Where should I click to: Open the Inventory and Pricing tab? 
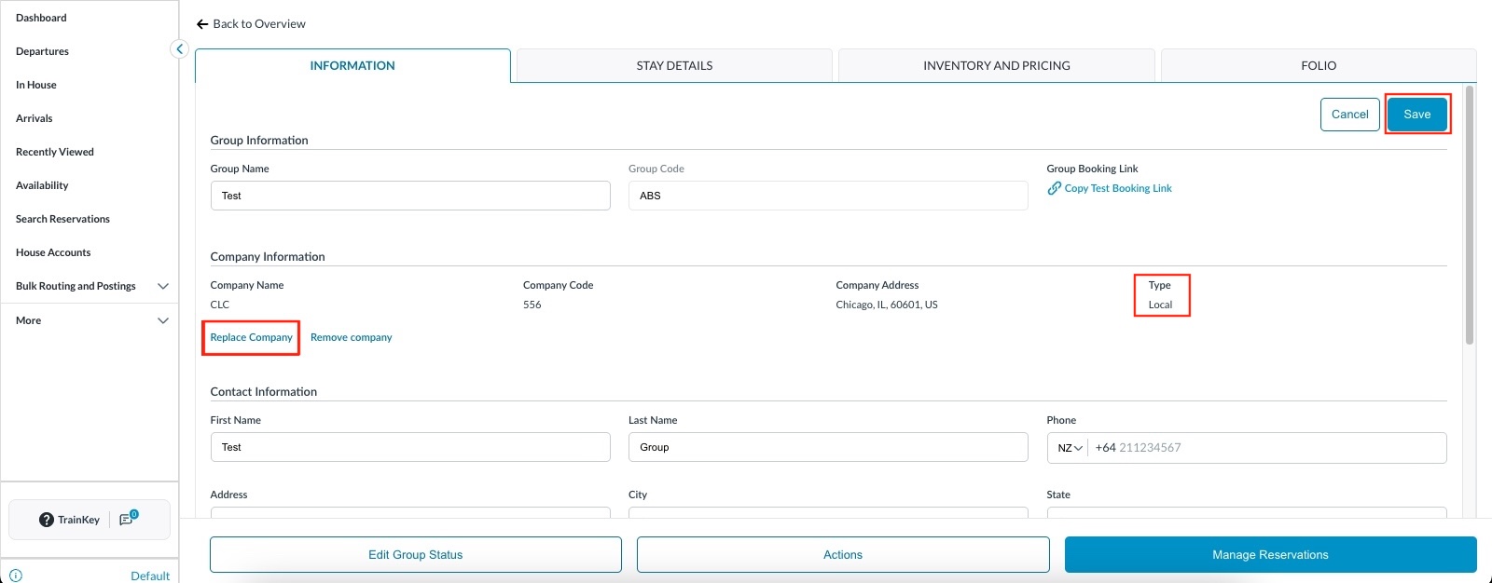(x=996, y=66)
